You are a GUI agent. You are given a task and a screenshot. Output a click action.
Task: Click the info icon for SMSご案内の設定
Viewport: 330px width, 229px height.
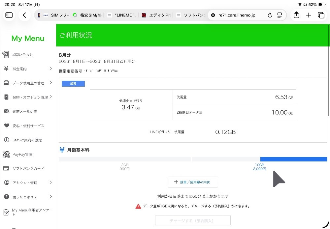point(7,140)
